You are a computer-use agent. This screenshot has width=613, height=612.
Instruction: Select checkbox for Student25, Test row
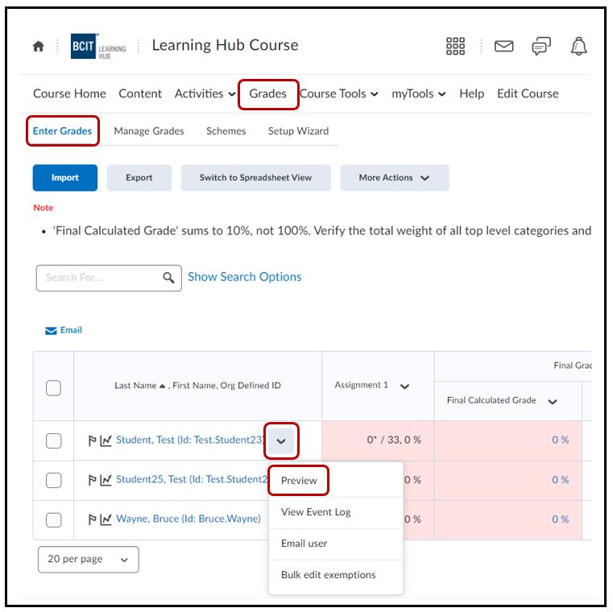coord(53,480)
